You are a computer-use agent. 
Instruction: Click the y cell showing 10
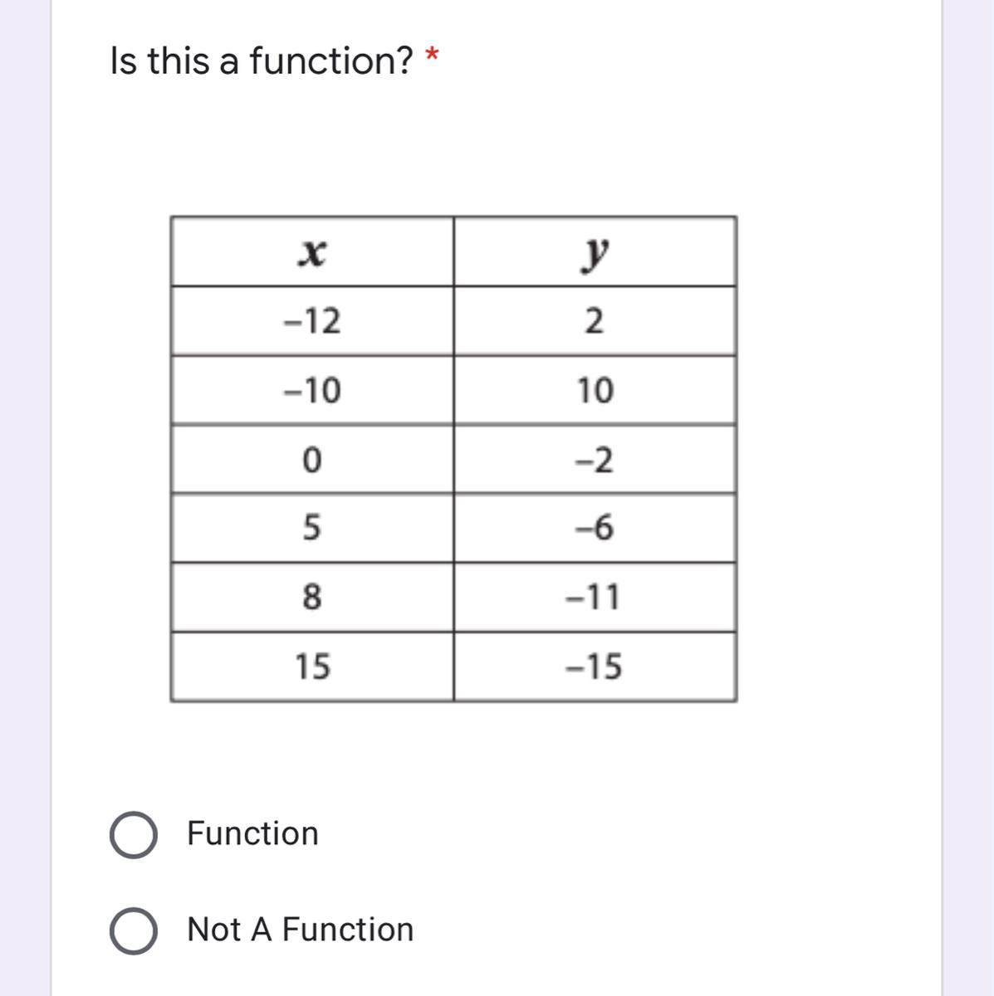[x=595, y=390]
